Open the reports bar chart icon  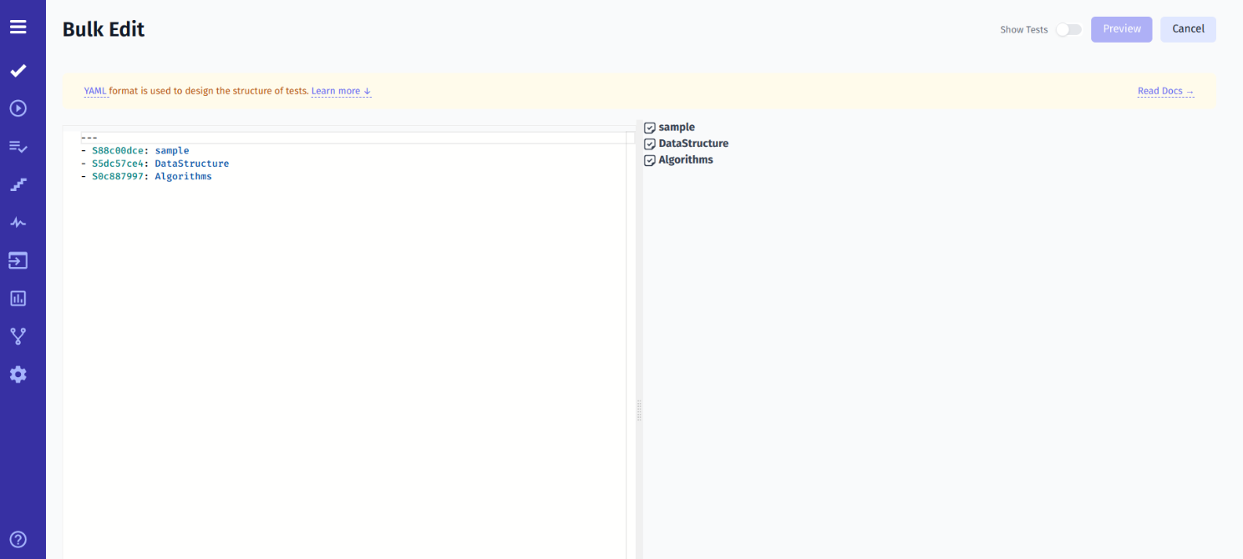18,298
